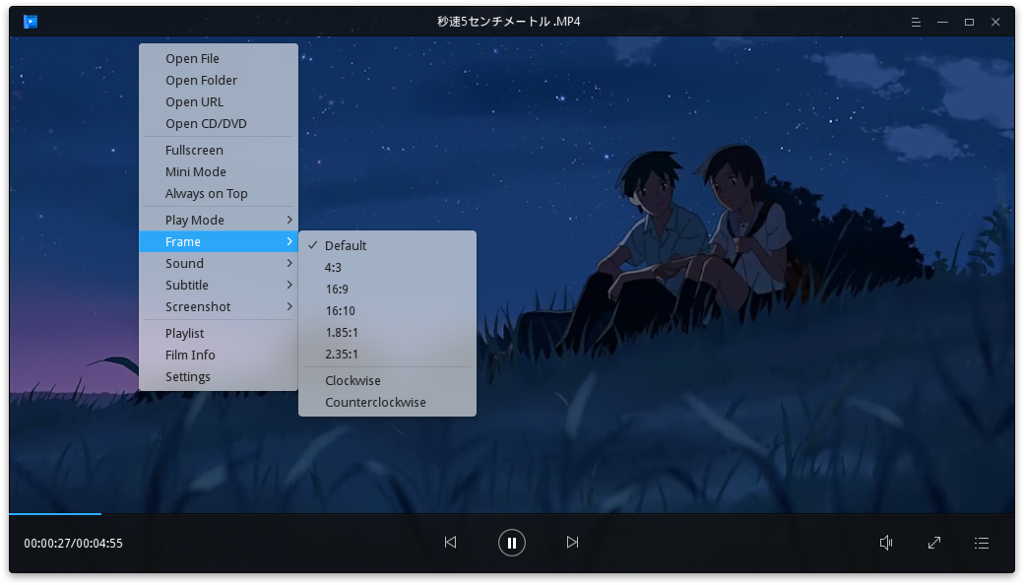Viewport: 1024px width, 585px height.
Task: Rotate the frame Clockwise
Action: (387, 380)
